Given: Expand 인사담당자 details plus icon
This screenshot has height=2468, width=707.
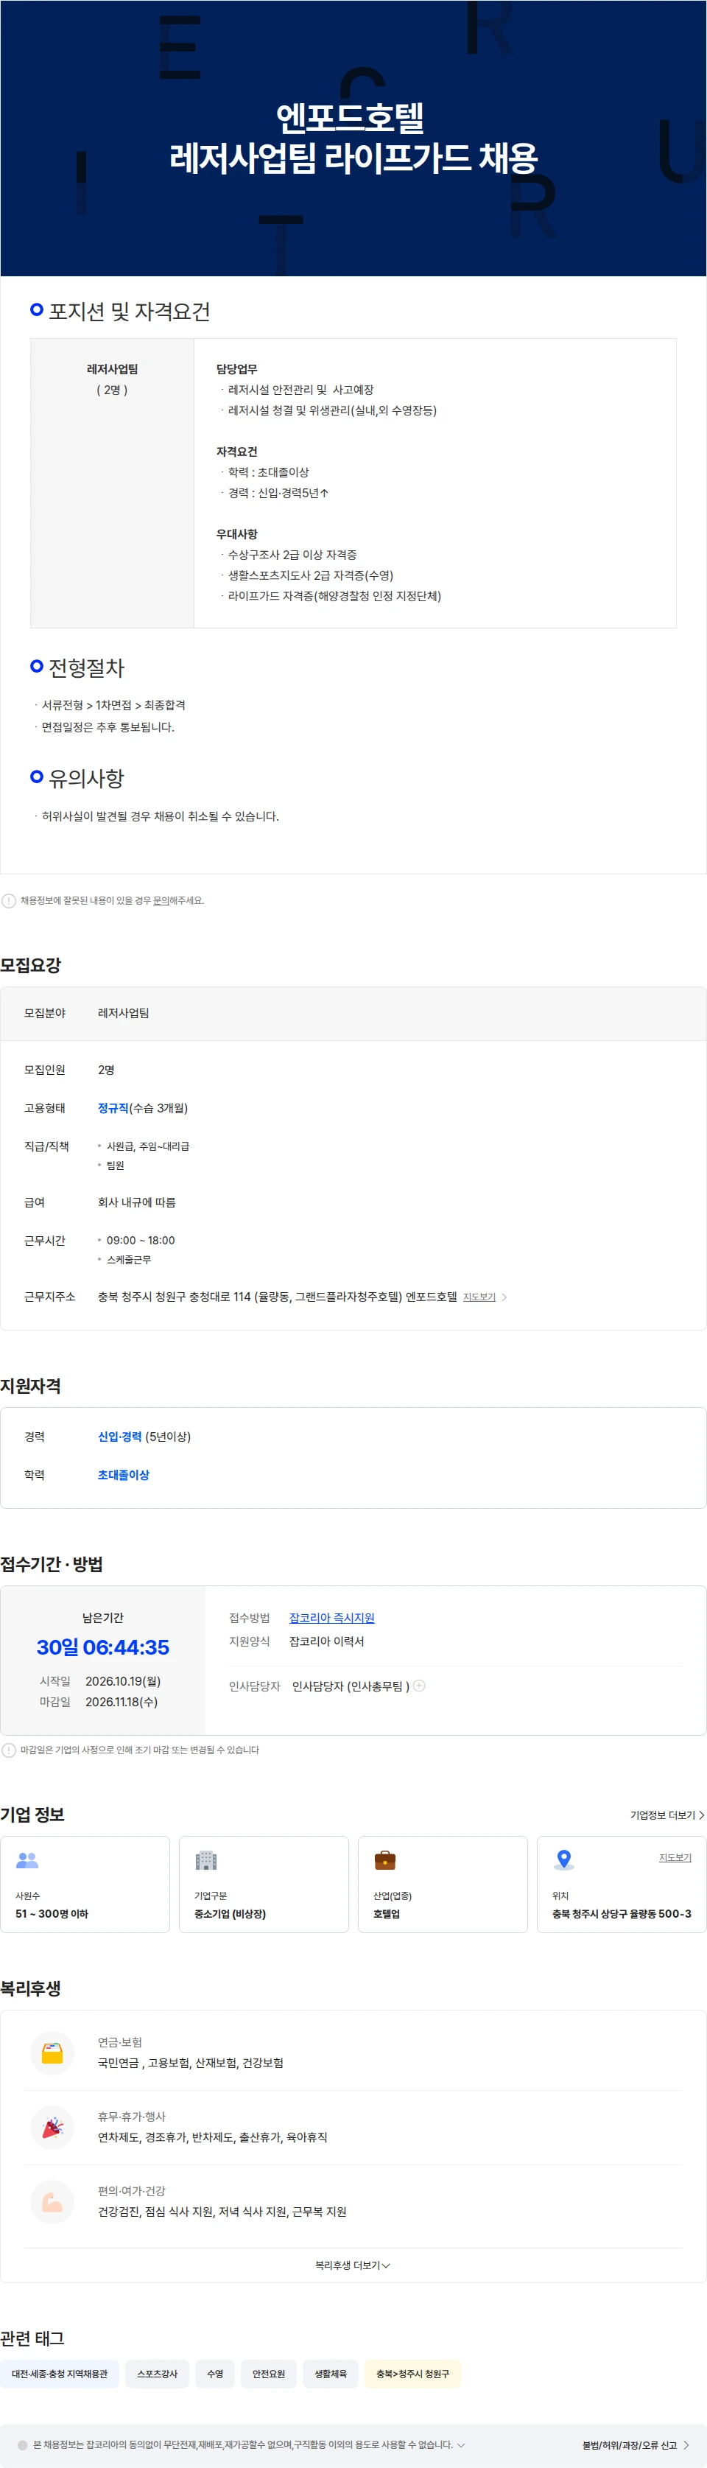Looking at the screenshot, I should coord(418,1686).
